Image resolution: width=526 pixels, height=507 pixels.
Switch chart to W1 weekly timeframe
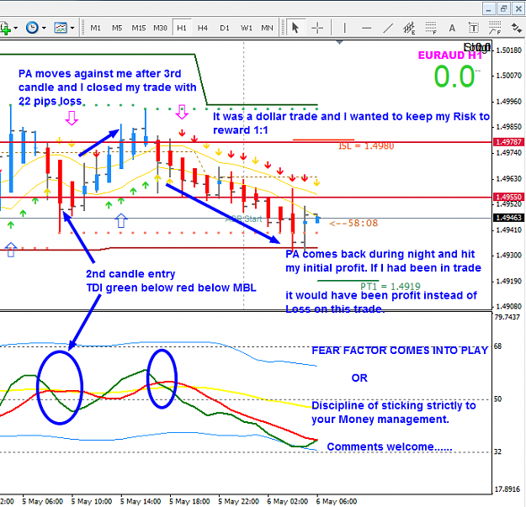(x=247, y=28)
